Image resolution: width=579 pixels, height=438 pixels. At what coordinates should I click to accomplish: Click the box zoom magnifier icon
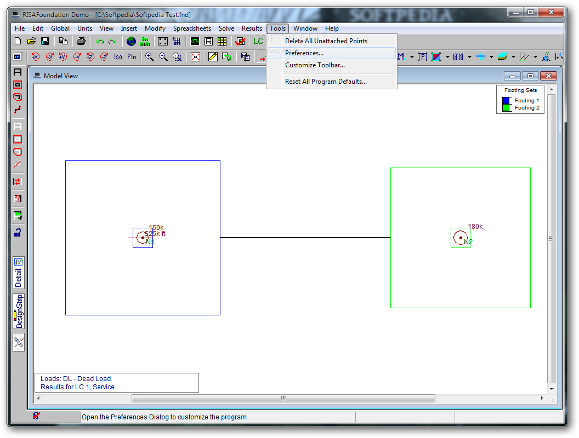(x=177, y=57)
